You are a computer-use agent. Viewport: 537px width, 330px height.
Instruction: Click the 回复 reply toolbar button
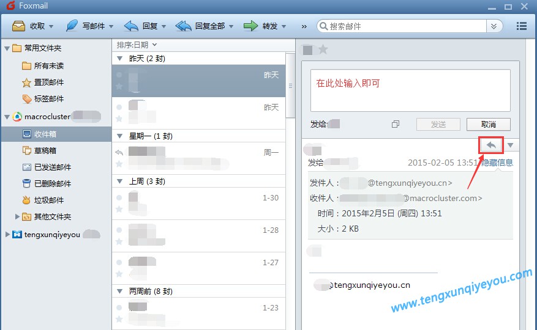pos(141,26)
